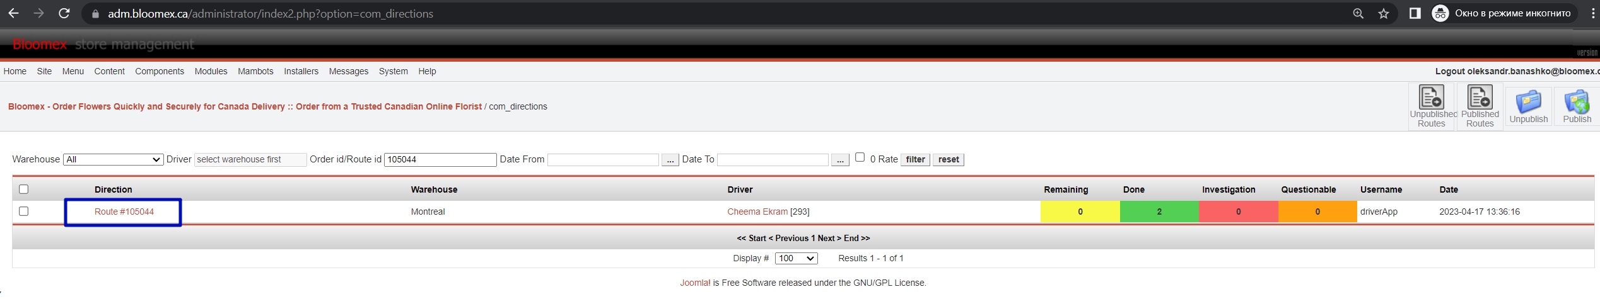Go back with the browser back arrow
Viewport: 1600px width, 299px height.
(13, 13)
